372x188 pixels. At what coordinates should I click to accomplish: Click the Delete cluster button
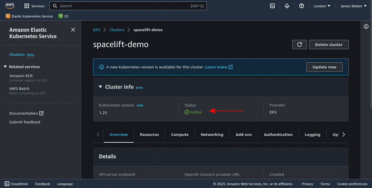pos(329,45)
